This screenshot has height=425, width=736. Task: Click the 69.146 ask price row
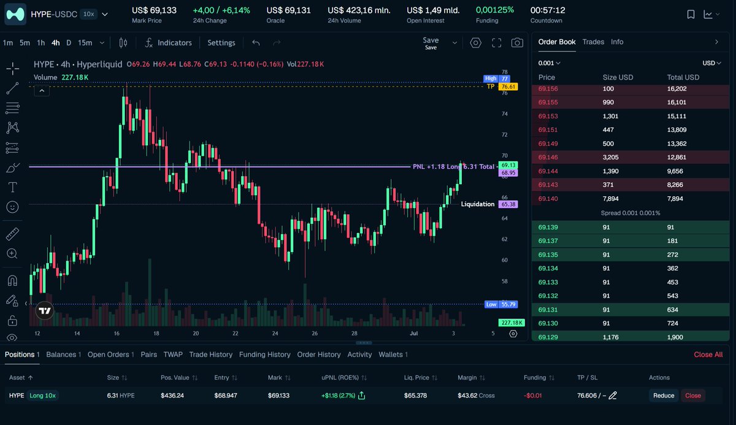click(x=632, y=158)
